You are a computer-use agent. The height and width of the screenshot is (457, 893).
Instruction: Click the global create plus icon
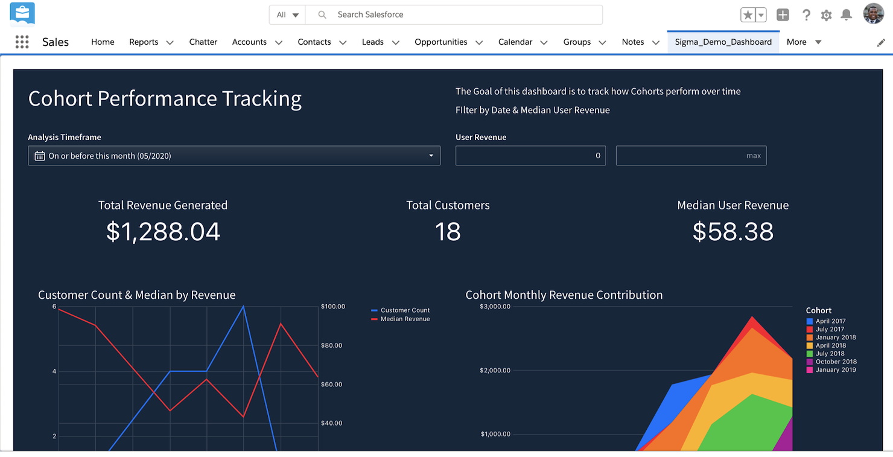(783, 14)
